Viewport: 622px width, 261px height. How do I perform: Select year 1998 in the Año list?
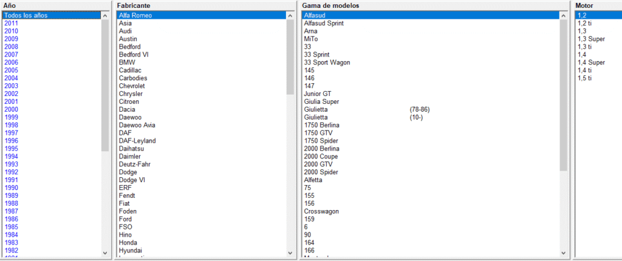11,125
